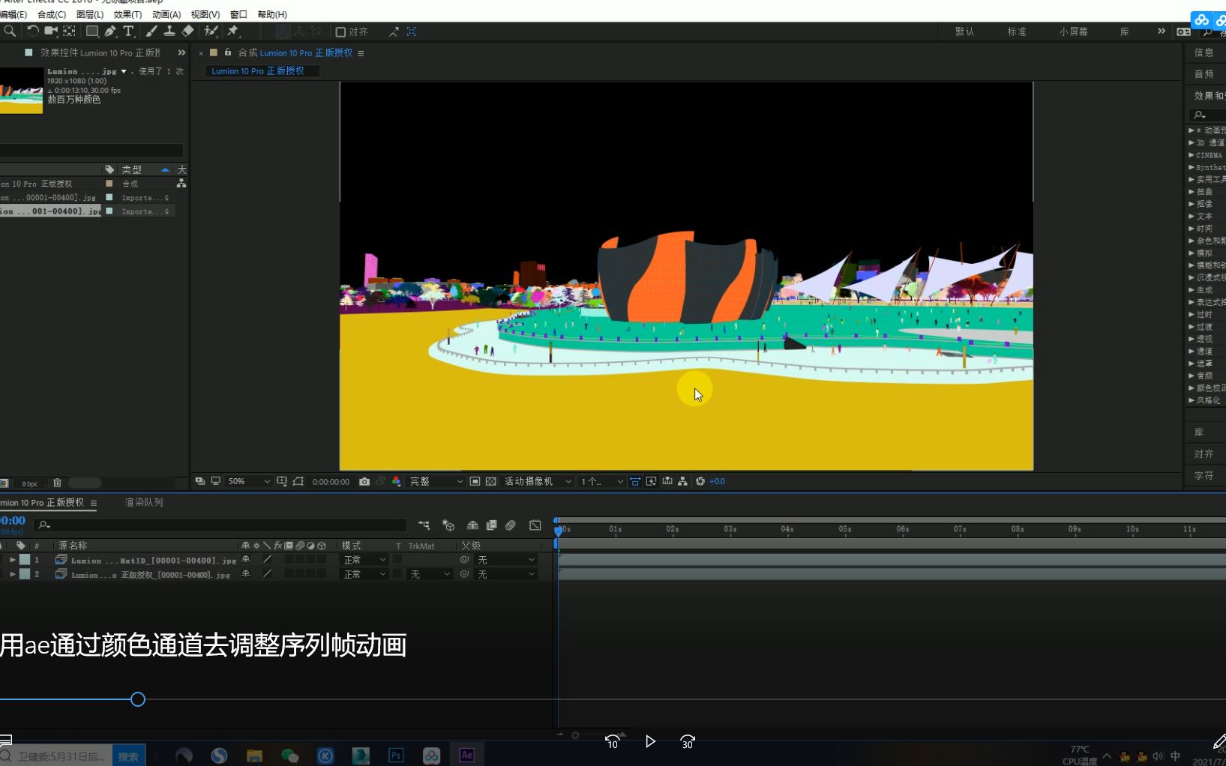Viewport: 1226px width, 766px height.
Task: Toggle frame blending enable icon
Action: (492, 525)
